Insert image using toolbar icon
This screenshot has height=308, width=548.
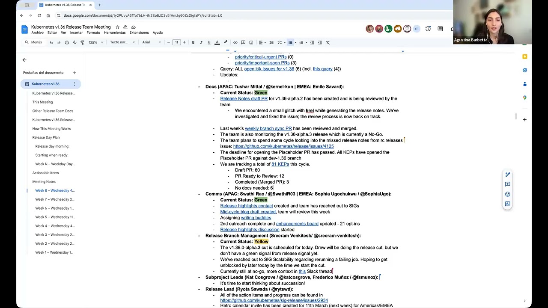pyautogui.click(x=251, y=42)
